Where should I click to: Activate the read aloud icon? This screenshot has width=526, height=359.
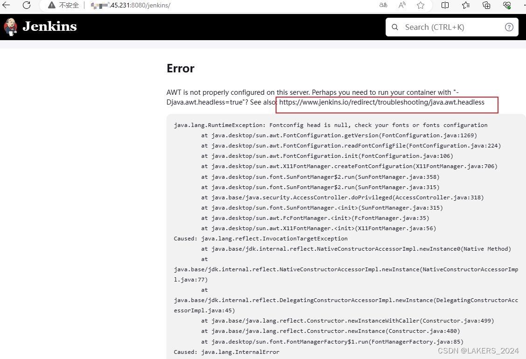point(402,5)
